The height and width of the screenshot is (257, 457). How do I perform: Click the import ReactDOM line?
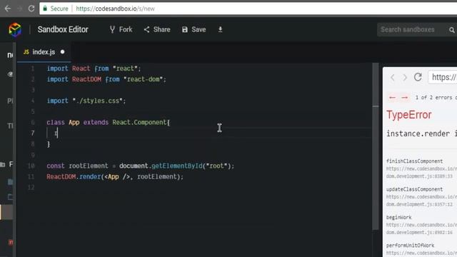coord(106,79)
